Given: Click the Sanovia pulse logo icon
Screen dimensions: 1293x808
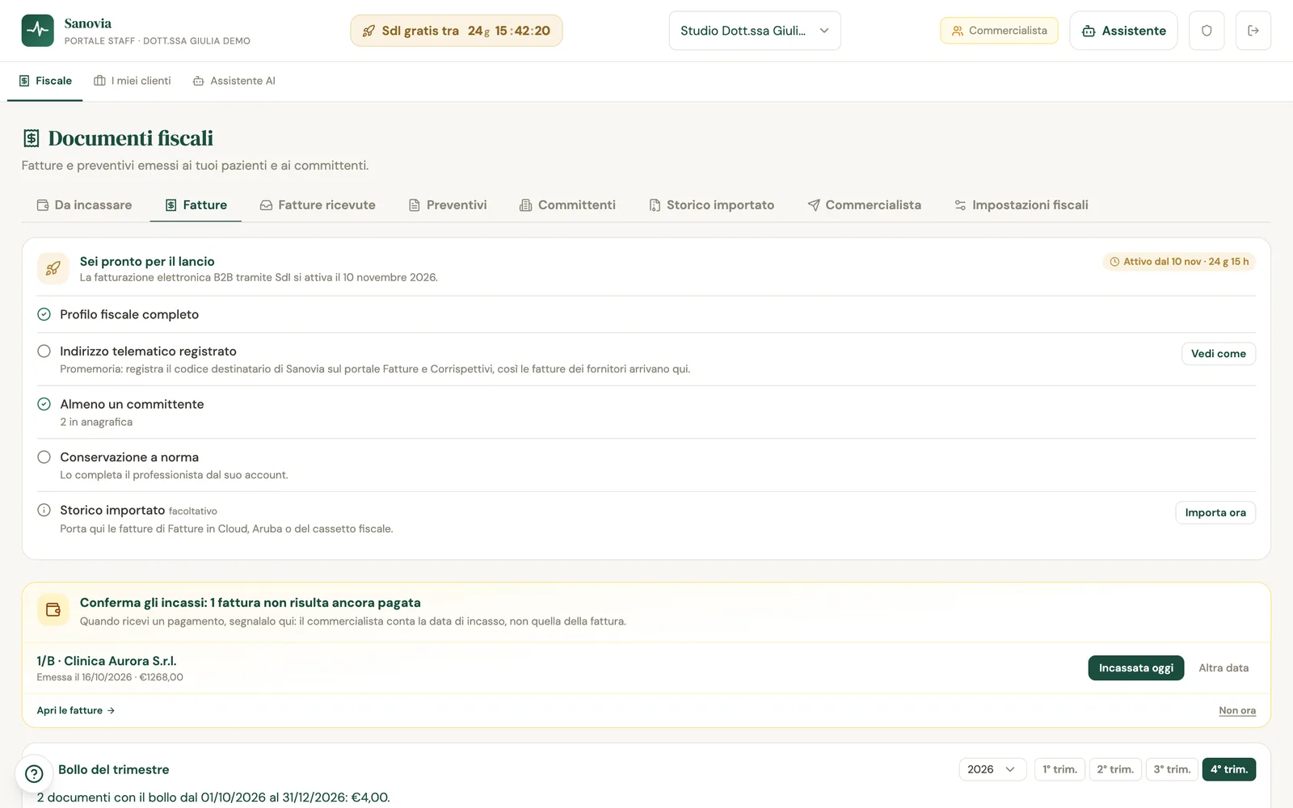Looking at the screenshot, I should (38, 31).
